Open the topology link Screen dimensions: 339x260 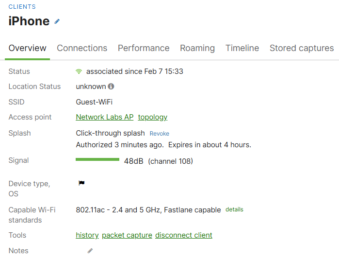click(x=153, y=117)
